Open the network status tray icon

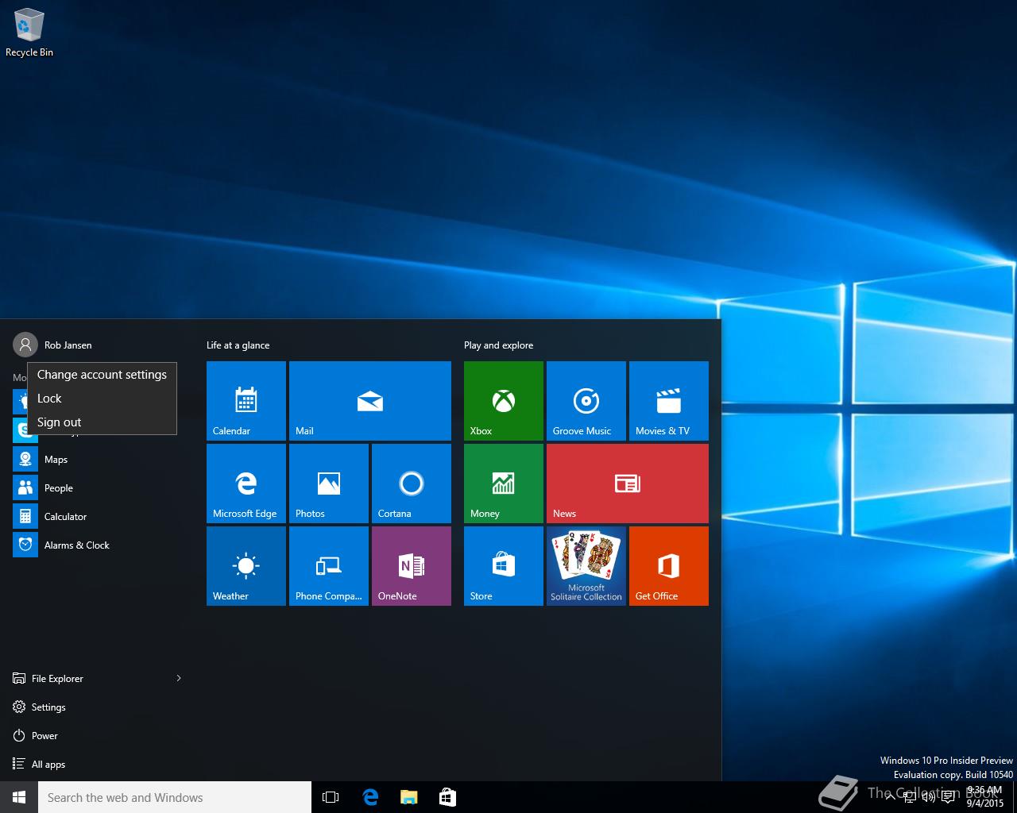pyautogui.click(x=910, y=797)
